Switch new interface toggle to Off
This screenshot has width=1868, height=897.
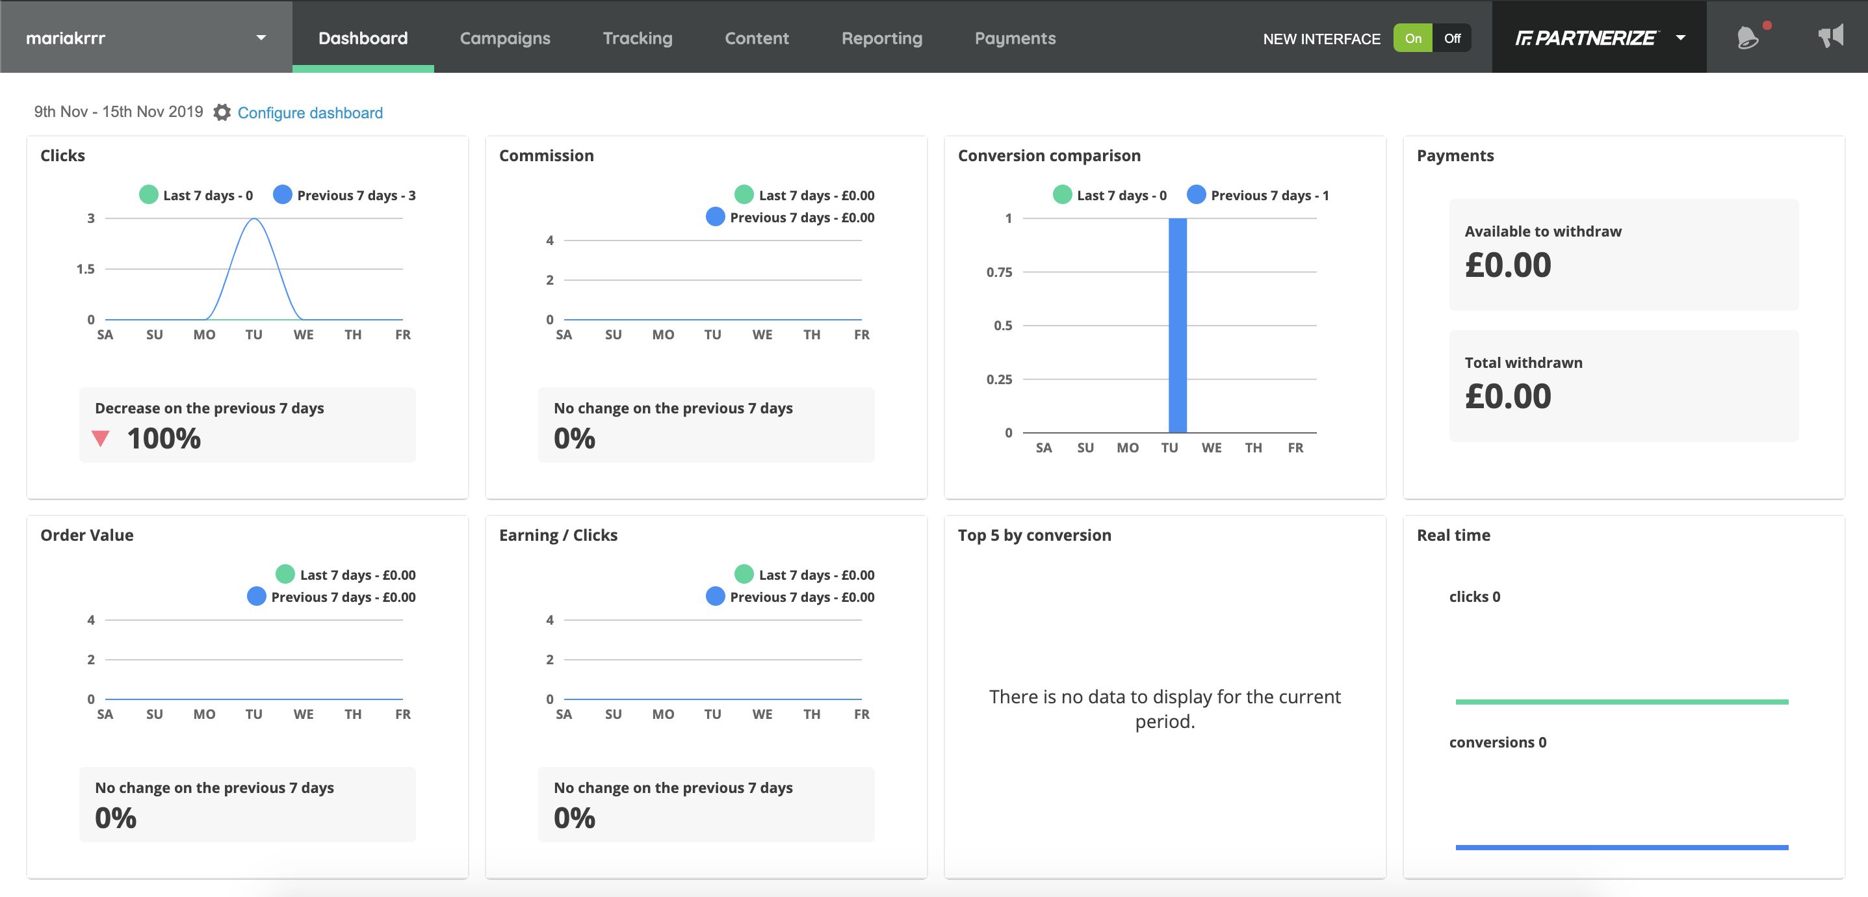point(1451,38)
